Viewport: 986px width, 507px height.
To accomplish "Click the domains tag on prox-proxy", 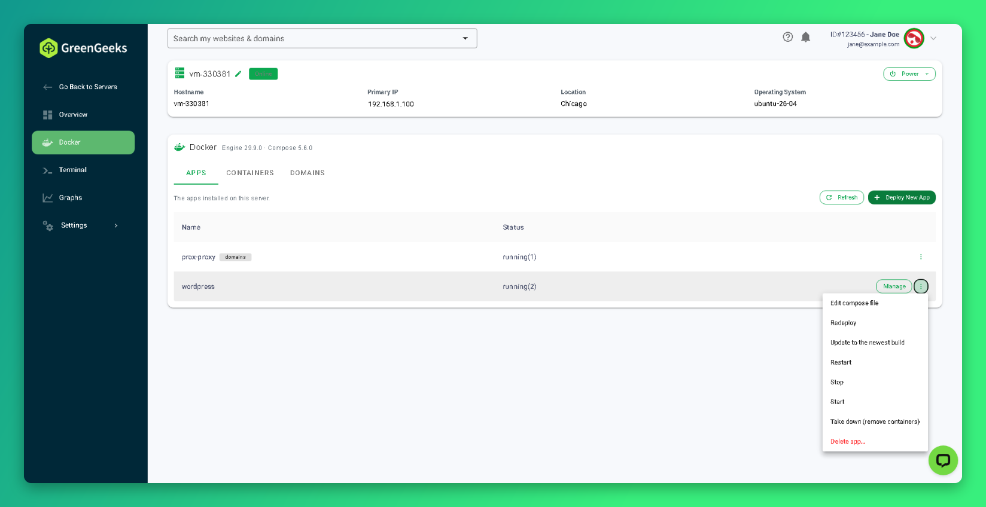I will coord(236,257).
